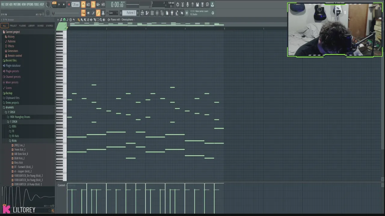385x216 pixels.
Task: Open piano roll wrench tools icon
Action: coord(61,19)
